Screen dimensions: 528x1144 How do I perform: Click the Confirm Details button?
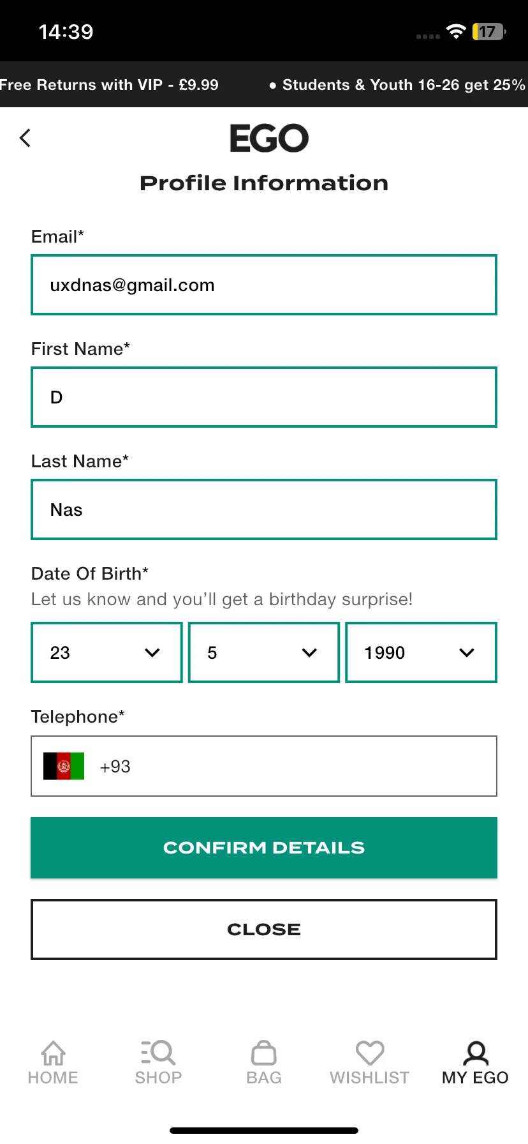coord(264,848)
